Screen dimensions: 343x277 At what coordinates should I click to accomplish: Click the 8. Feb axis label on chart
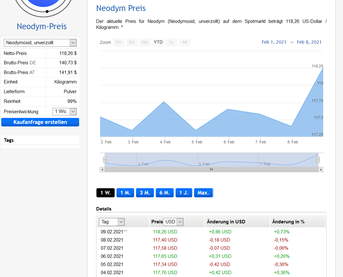(x=293, y=142)
